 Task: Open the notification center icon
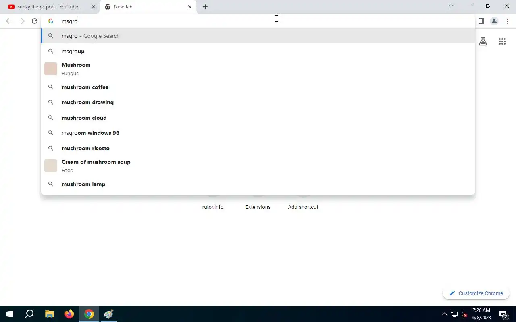click(503, 314)
